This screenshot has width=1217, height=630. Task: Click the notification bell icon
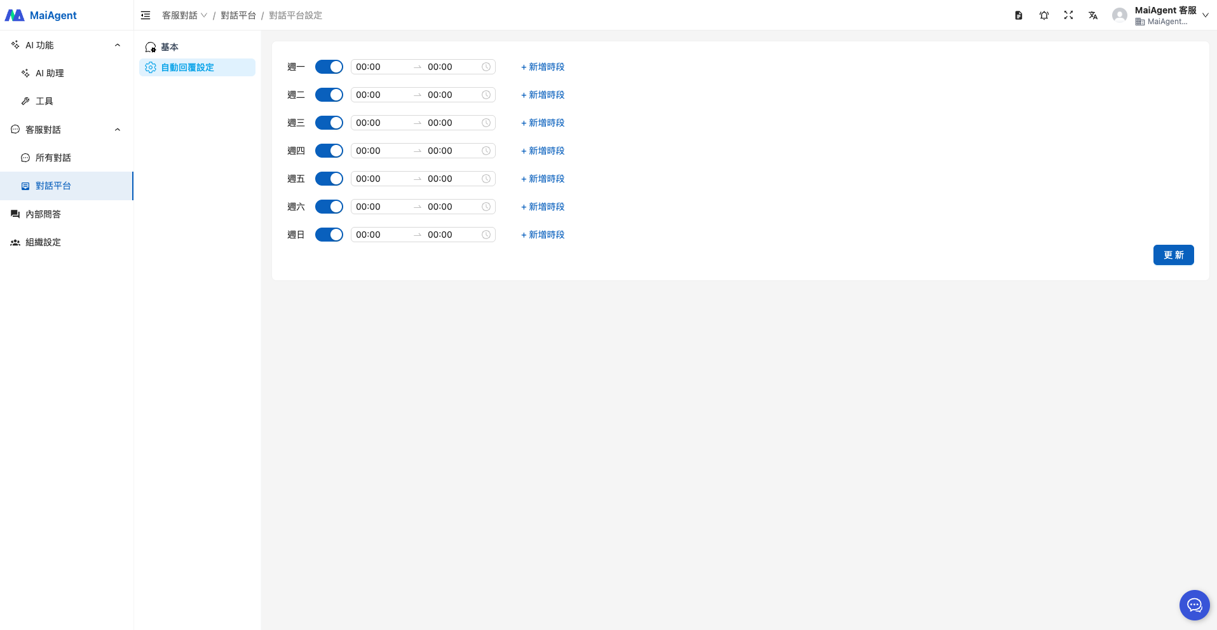tap(1044, 15)
